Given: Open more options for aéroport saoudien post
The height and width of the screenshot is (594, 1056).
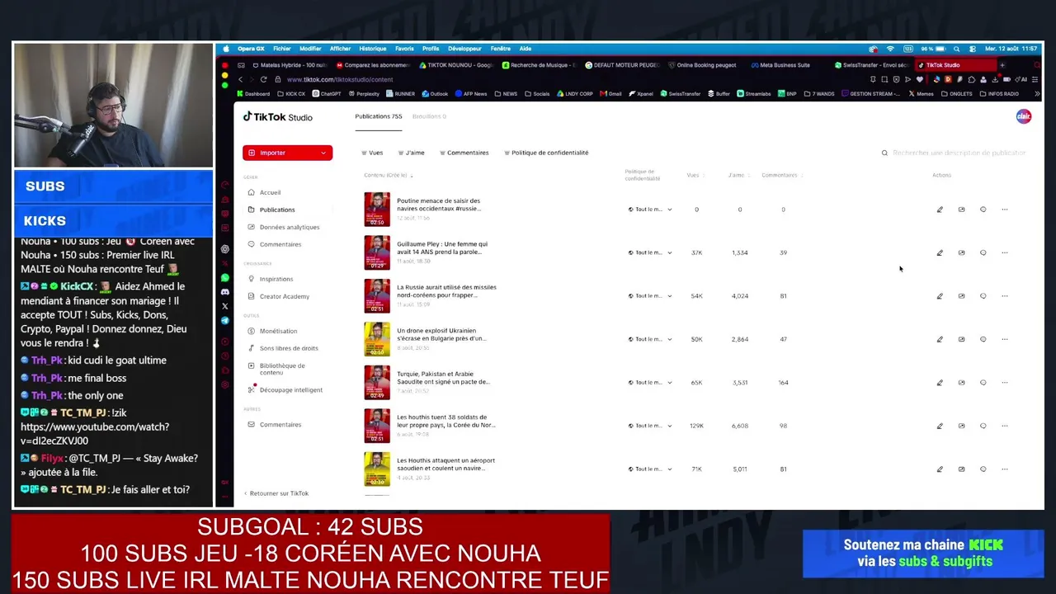Looking at the screenshot, I should click(1004, 469).
